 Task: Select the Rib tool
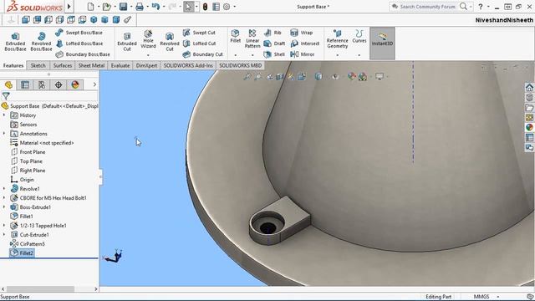(x=273, y=33)
